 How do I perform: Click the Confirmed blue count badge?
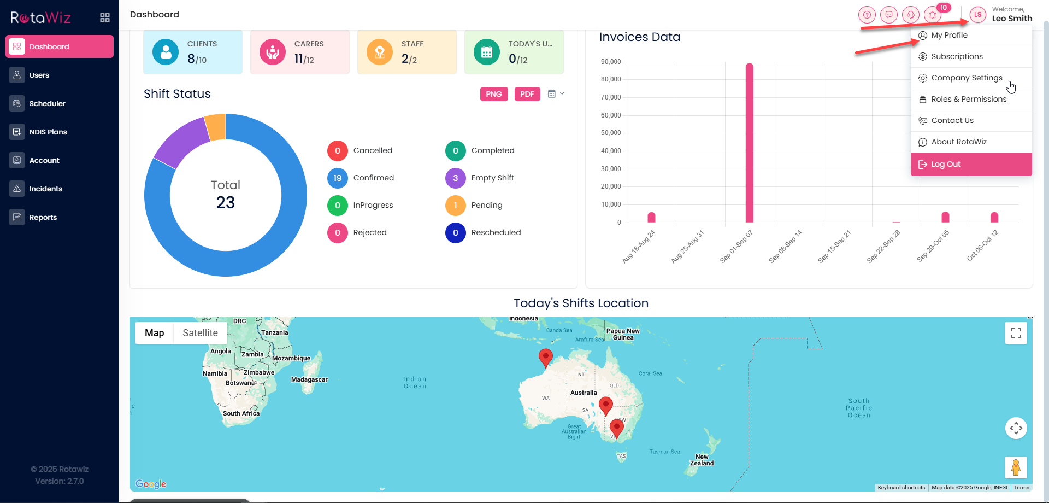(x=338, y=178)
